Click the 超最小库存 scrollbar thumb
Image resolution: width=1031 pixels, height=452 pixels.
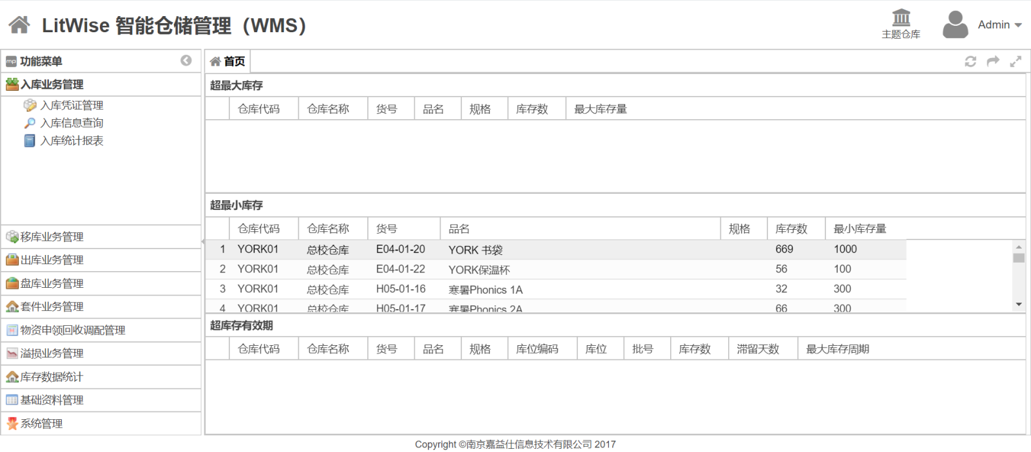point(1019,258)
